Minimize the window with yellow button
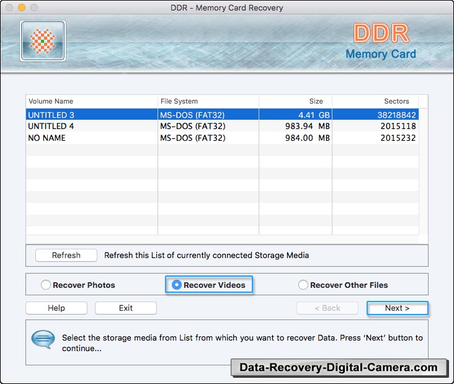 click(22, 7)
